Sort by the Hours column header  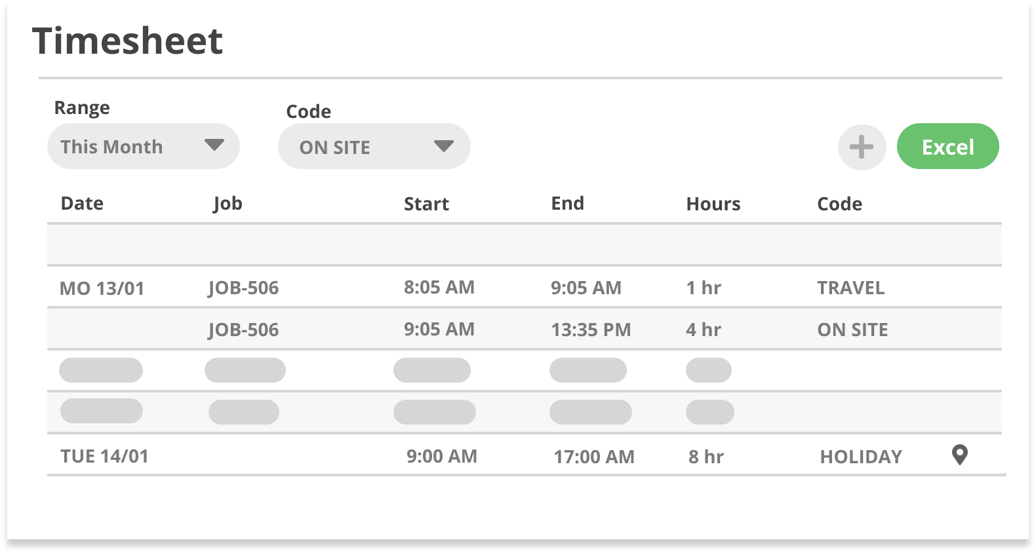coord(713,204)
